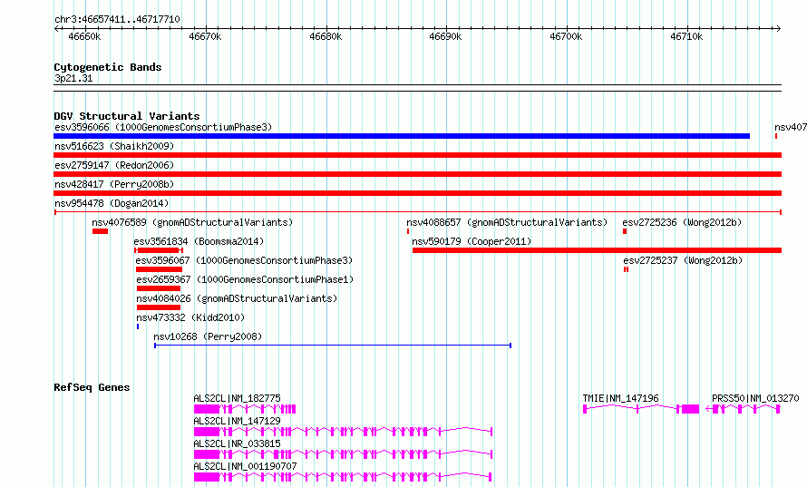This screenshot has height=487, width=807.
Task: Click the esv2659367 1000Genomes Phase1 bar
Action: pyautogui.click(x=159, y=288)
